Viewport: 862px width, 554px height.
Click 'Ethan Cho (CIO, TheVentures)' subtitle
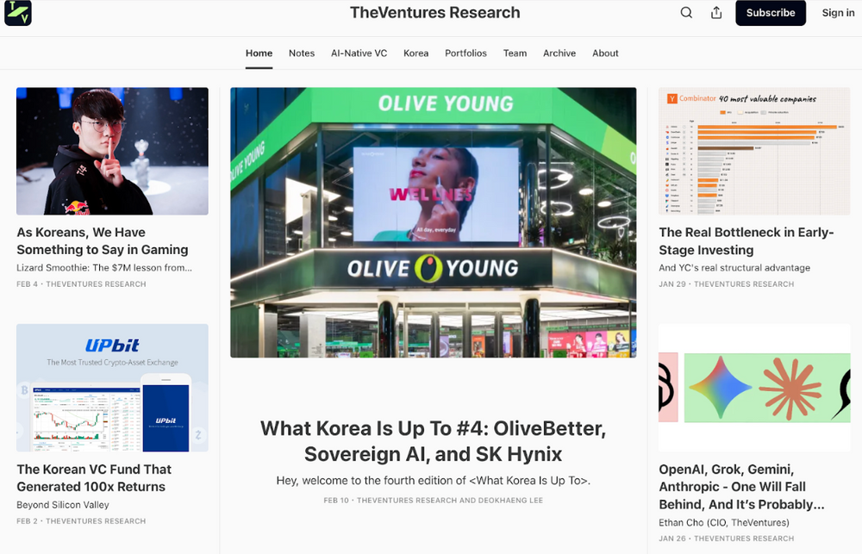pos(724,523)
